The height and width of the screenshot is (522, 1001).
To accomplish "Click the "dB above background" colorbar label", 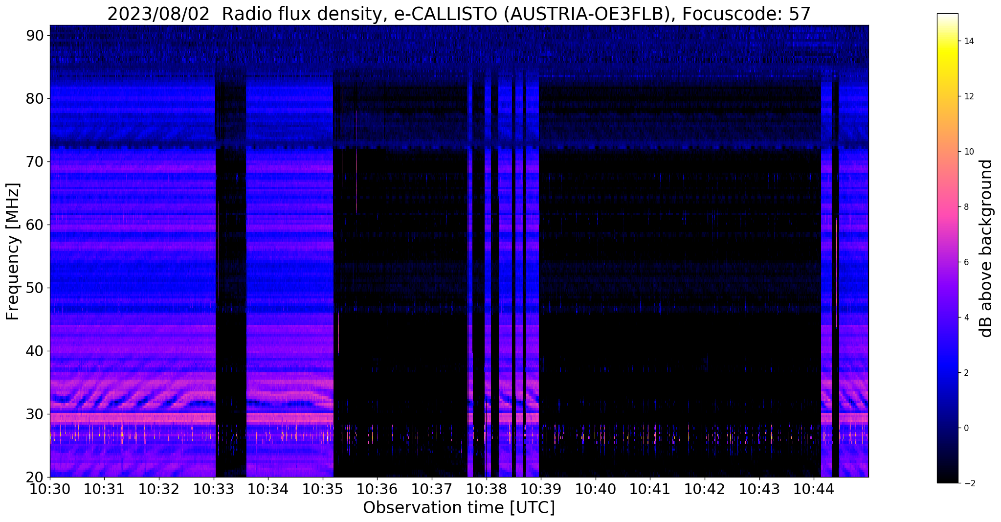I will point(986,249).
